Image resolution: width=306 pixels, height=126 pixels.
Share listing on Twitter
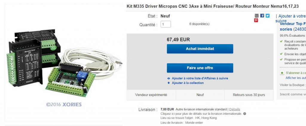click(267, 16)
